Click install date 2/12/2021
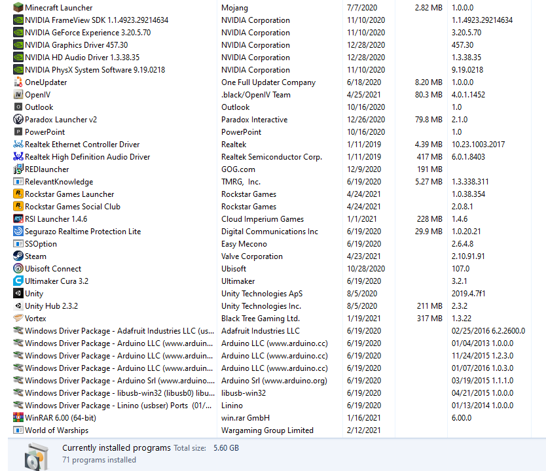This screenshot has height=471, width=546. point(363,430)
